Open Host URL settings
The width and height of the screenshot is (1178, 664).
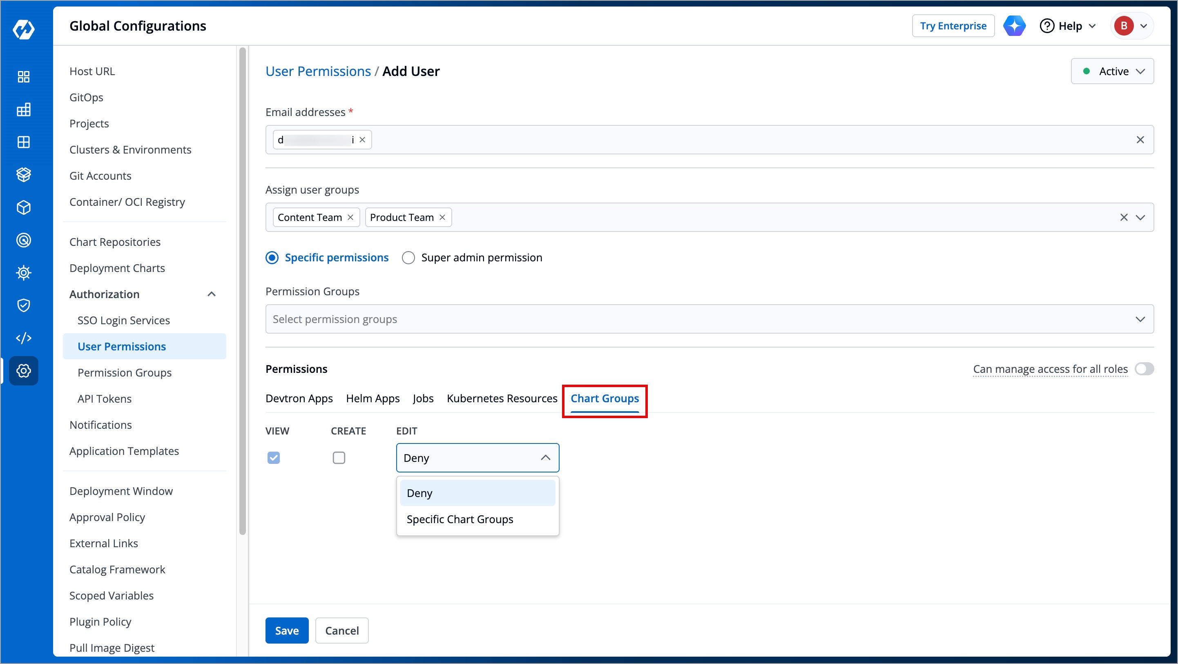tap(92, 71)
